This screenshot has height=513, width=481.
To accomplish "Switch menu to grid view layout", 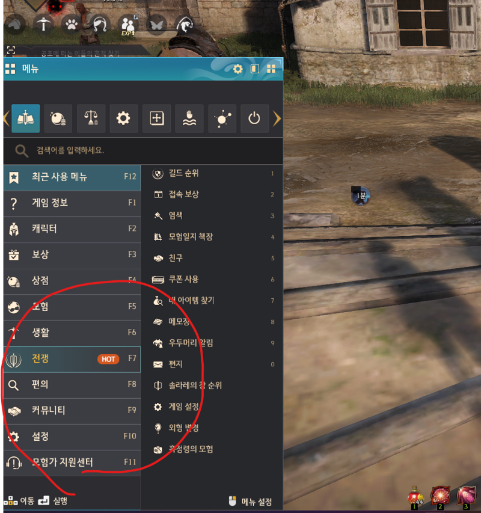I will pyautogui.click(x=271, y=69).
